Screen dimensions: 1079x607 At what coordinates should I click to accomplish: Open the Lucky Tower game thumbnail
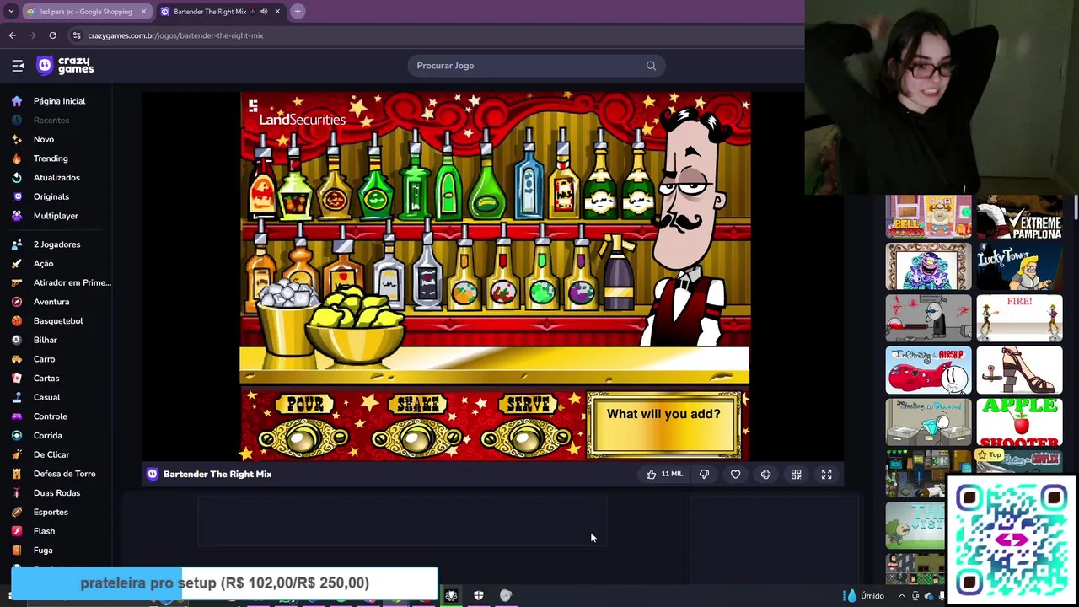coord(1019,266)
